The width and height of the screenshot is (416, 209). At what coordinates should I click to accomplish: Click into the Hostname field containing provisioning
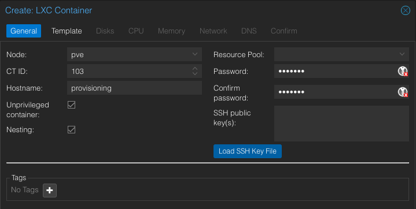(134, 88)
